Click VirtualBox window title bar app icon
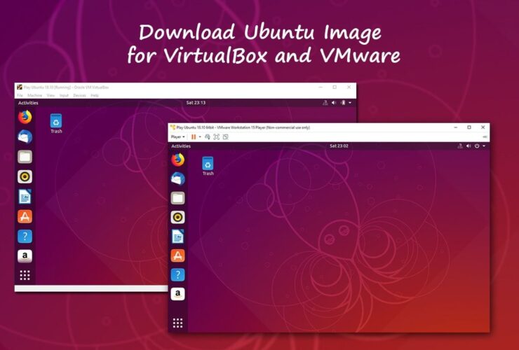 [x=20, y=87]
